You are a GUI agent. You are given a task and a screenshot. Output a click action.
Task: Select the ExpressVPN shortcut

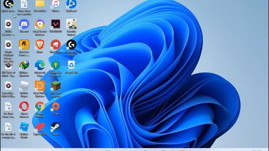[x=40, y=128]
